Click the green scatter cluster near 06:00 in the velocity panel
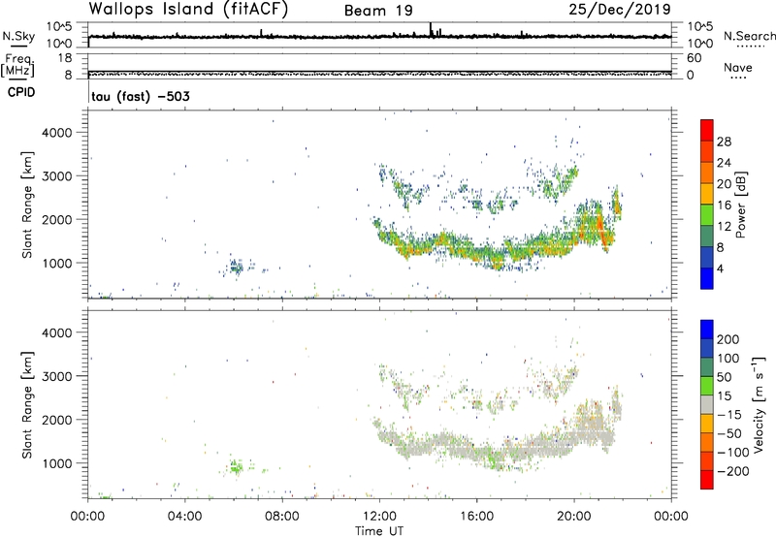 click(x=237, y=465)
